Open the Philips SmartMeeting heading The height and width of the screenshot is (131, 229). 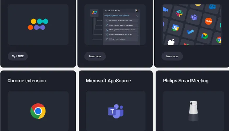tap(185, 81)
